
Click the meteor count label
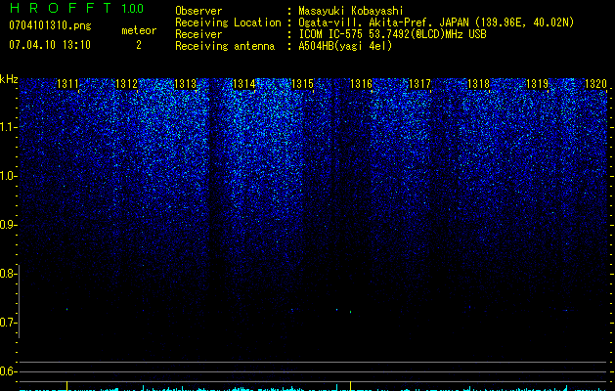[x=139, y=30]
